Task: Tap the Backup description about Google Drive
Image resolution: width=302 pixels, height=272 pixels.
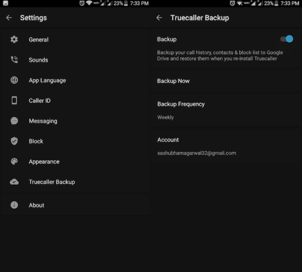Action: click(220, 56)
